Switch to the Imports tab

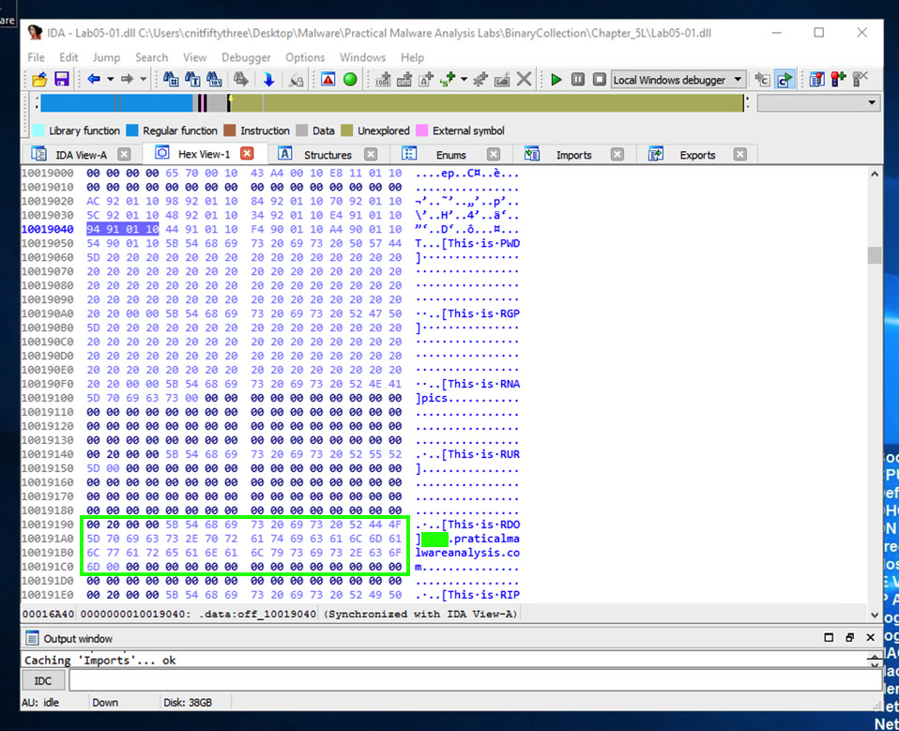point(573,155)
